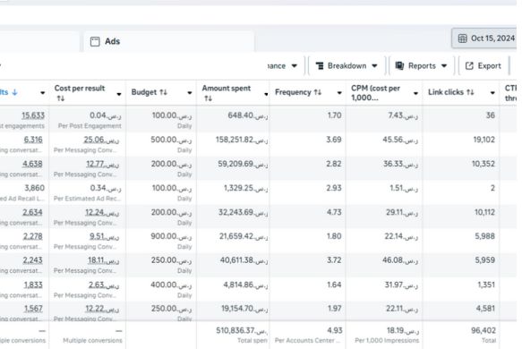
Task: Click the 12.24 cost per result link
Action: [x=102, y=212]
